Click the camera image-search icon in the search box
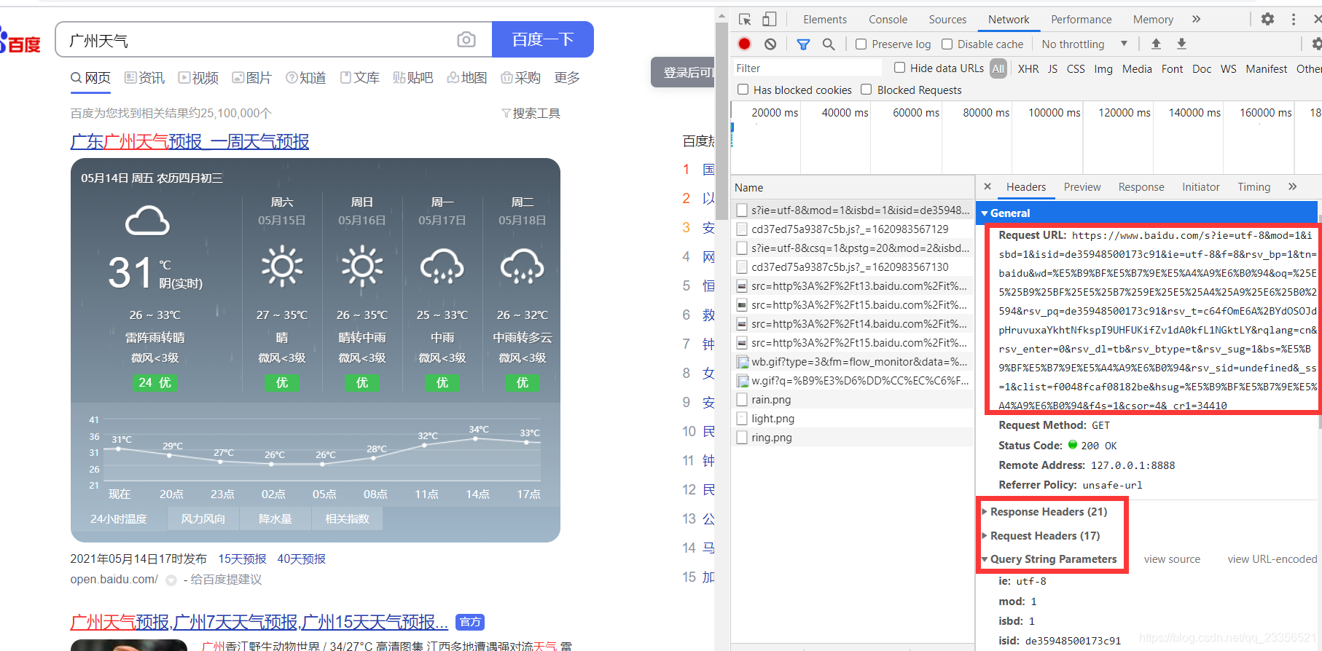Viewport: 1322px width, 651px height. coord(466,39)
